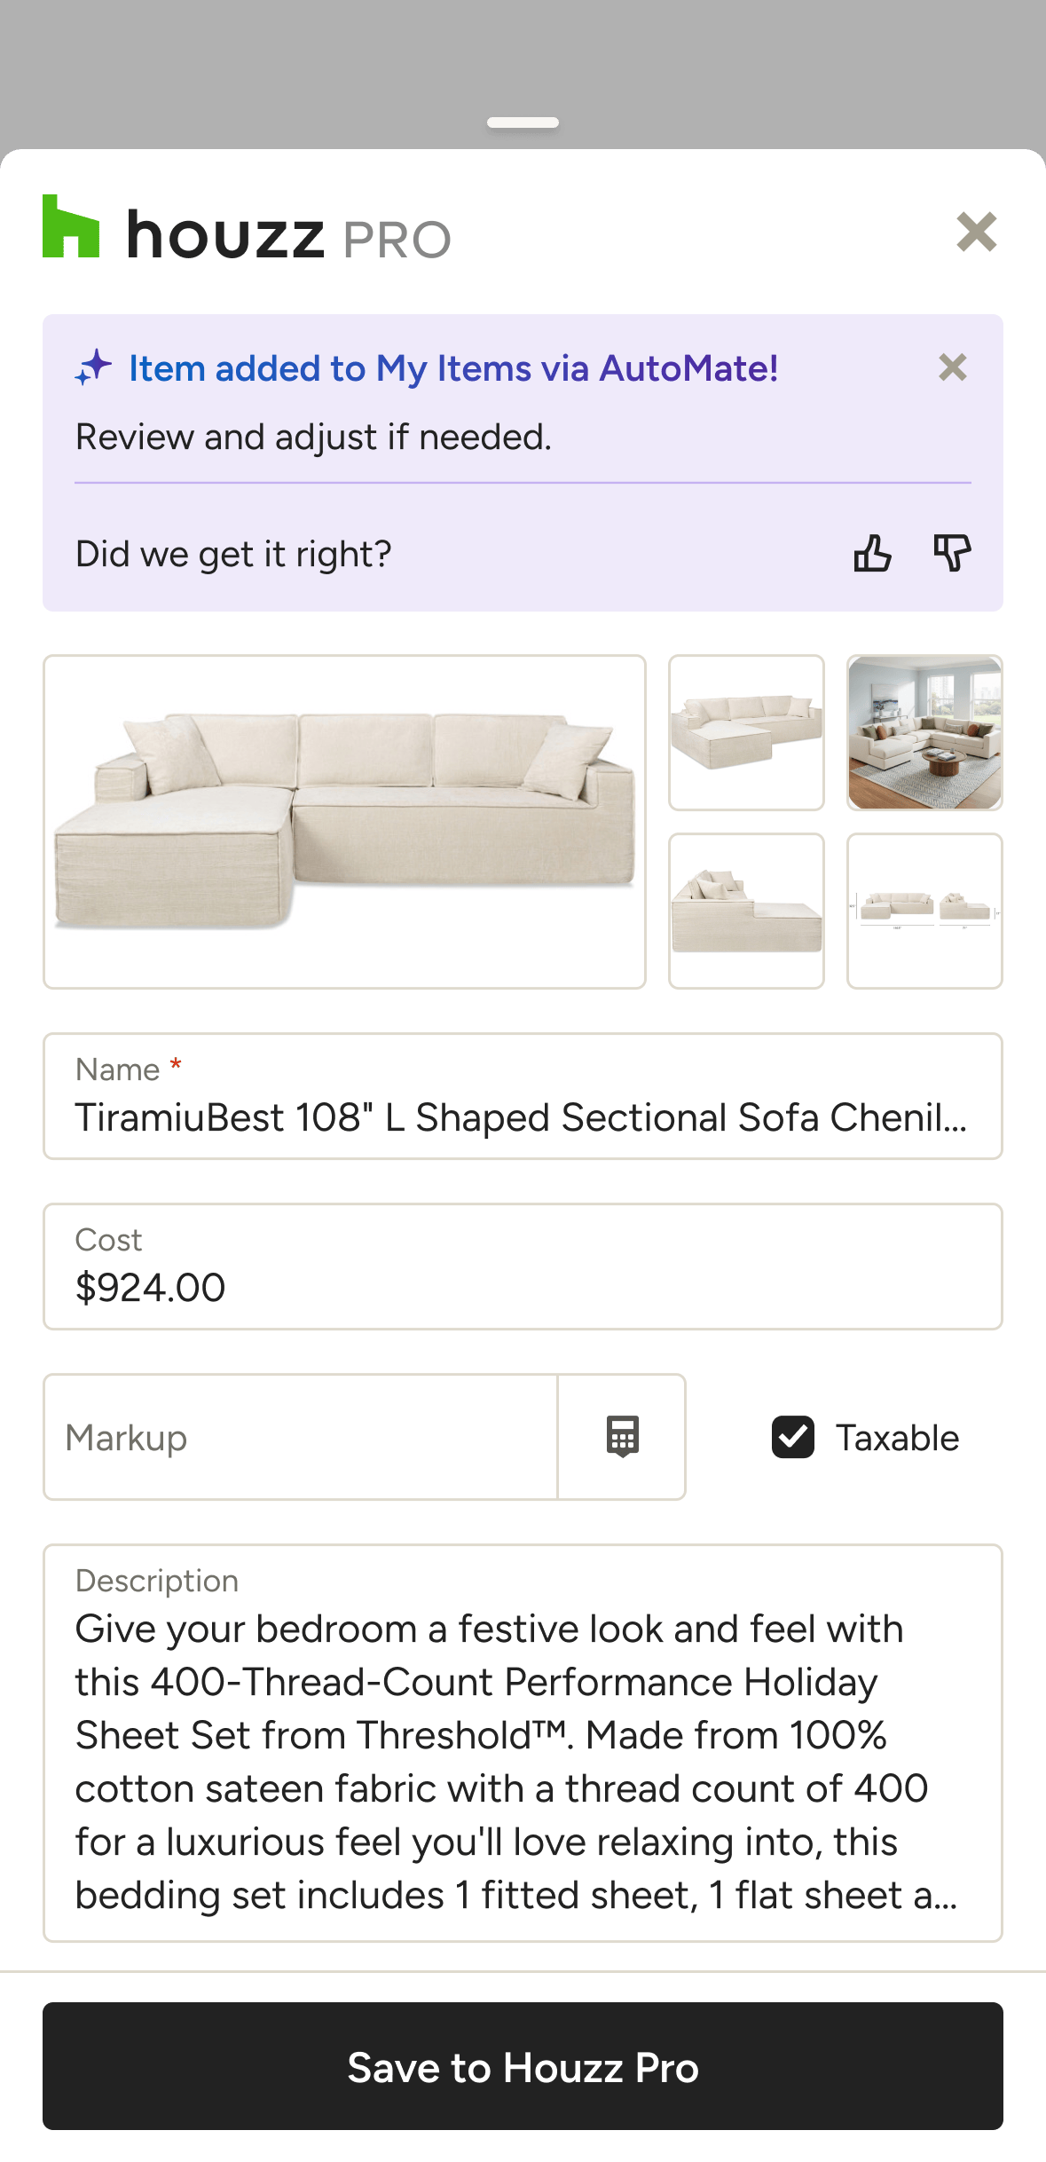
Task: Click the thumbs up feedback icon
Action: coord(872,554)
